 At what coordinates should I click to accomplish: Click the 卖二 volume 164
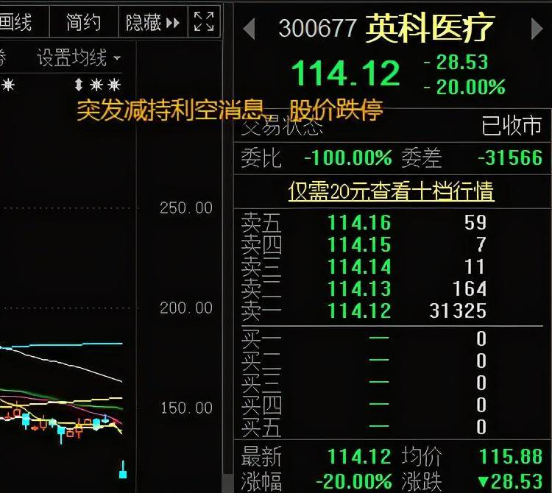(x=470, y=289)
